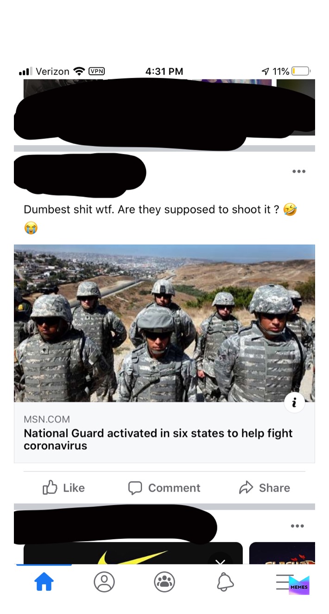Open the Notifications bell
Viewport: 329px width, 614px height.
click(225, 582)
